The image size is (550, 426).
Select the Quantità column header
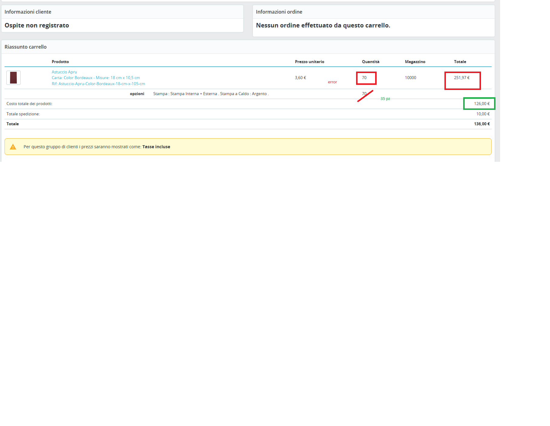point(371,62)
